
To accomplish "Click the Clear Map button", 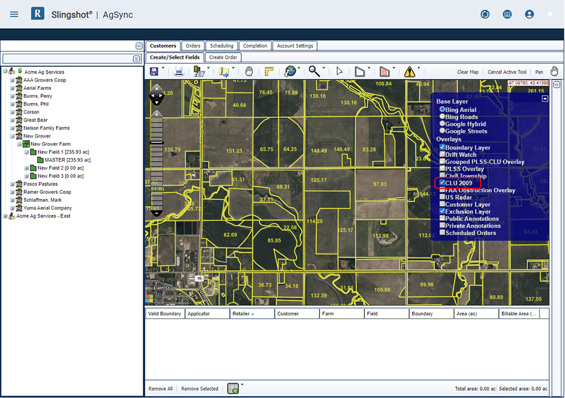I will (x=468, y=72).
